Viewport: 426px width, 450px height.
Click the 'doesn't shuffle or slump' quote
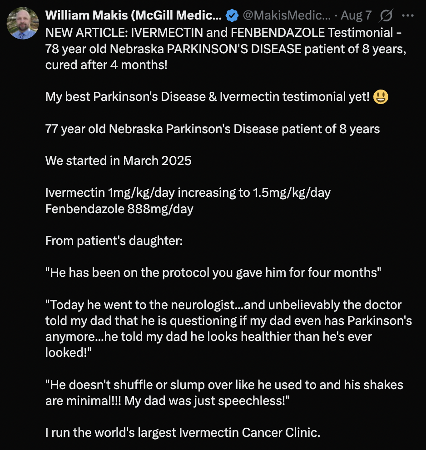(x=224, y=393)
